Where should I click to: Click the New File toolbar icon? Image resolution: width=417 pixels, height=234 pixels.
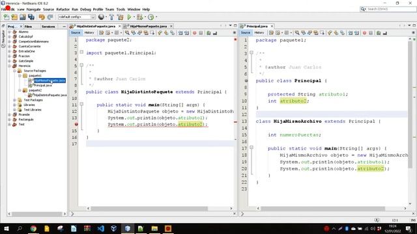6,18
